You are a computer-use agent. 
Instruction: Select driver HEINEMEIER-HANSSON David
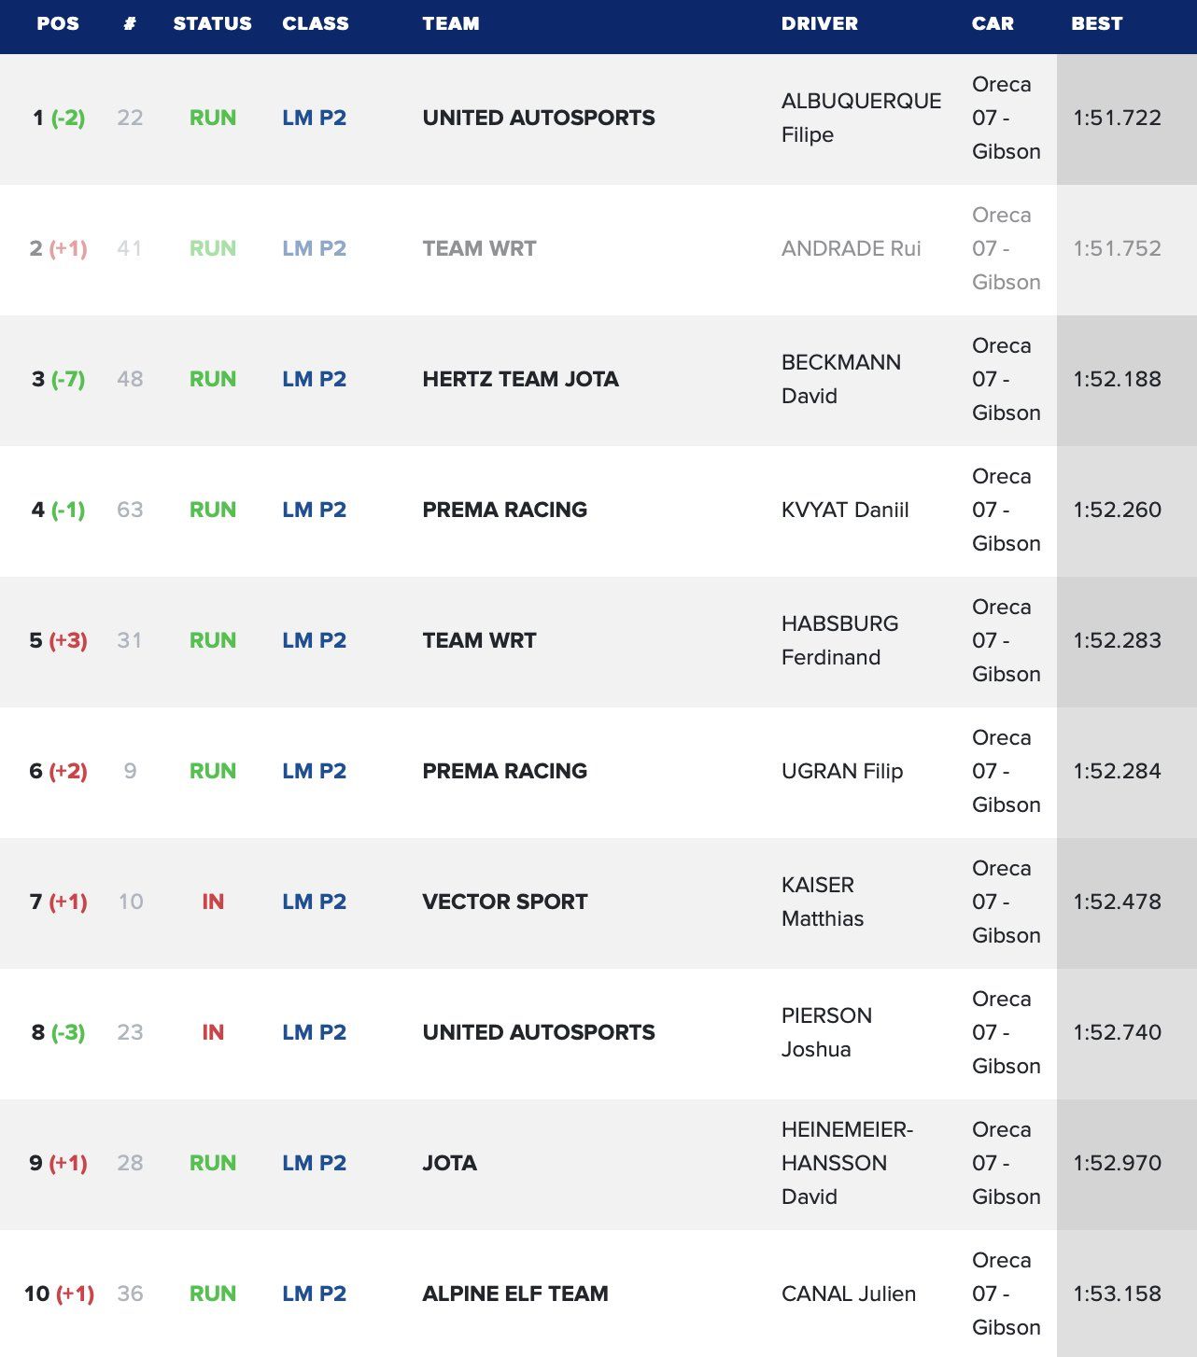(847, 1163)
